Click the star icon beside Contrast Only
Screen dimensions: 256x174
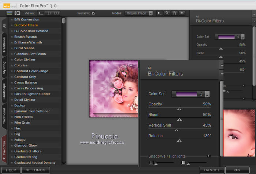pos(12,77)
